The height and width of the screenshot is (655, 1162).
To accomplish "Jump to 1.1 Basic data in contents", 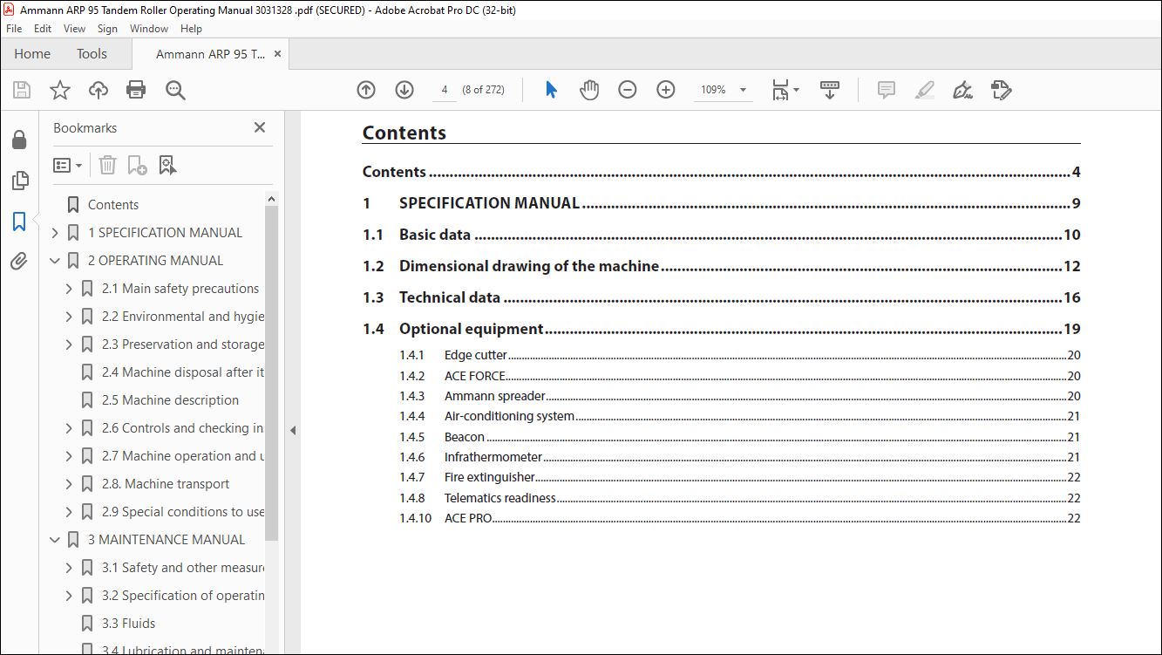I will [x=722, y=235].
